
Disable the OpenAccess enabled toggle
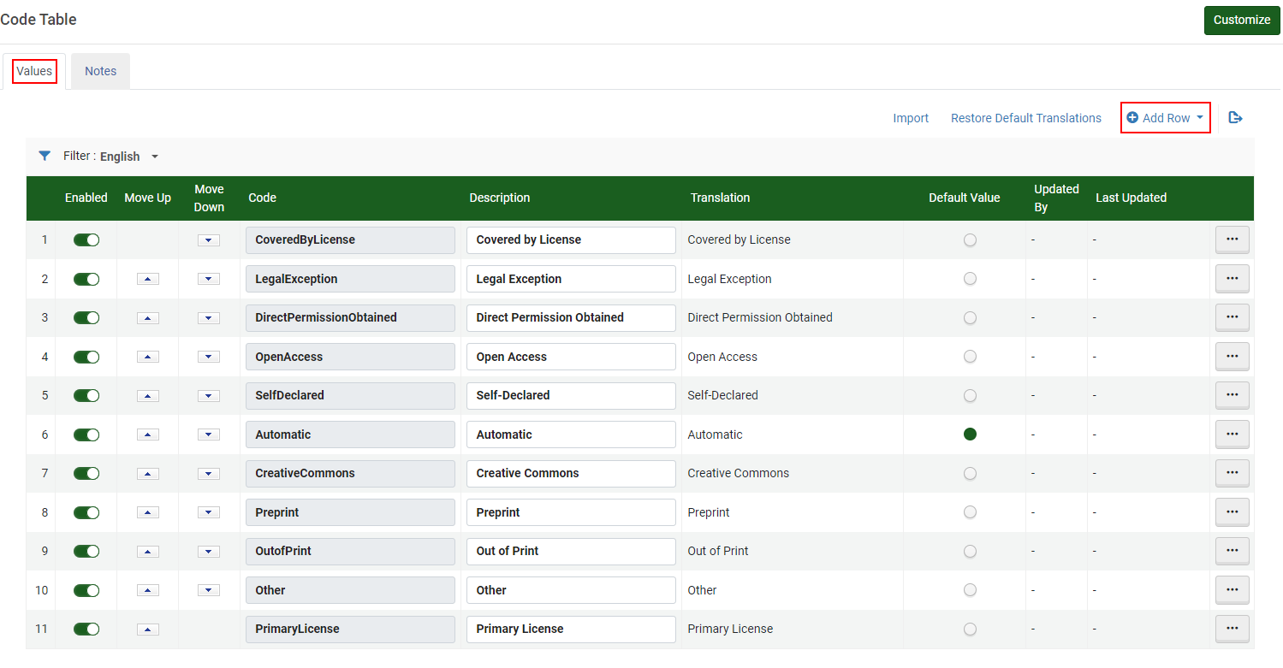click(86, 357)
